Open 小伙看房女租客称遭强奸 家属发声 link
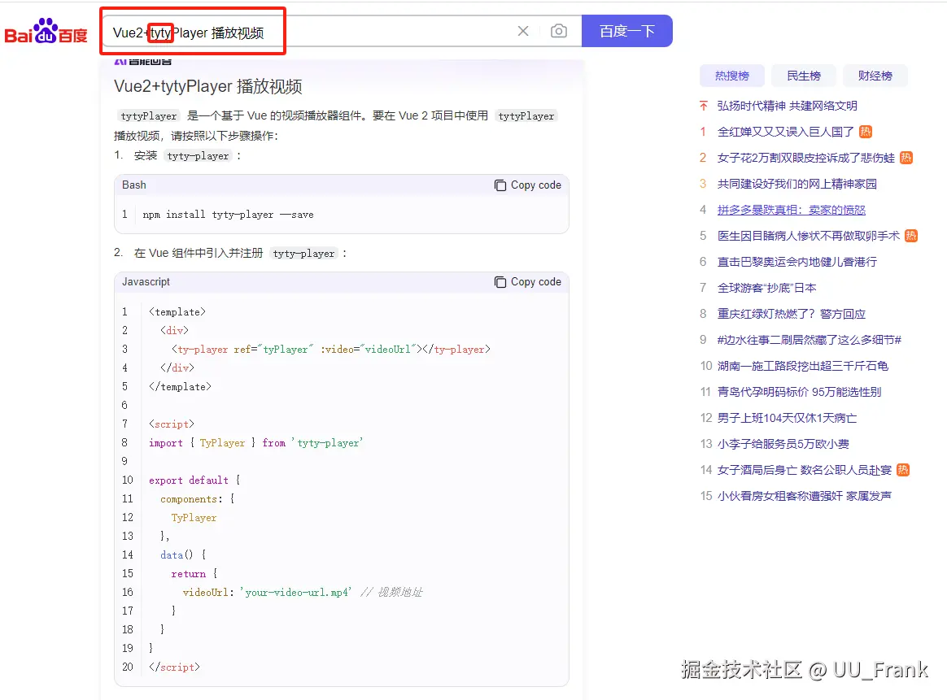Screen dimensions: 947x700 [805, 495]
